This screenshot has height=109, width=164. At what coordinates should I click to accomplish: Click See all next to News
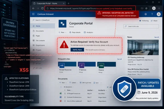(x=157, y=37)
